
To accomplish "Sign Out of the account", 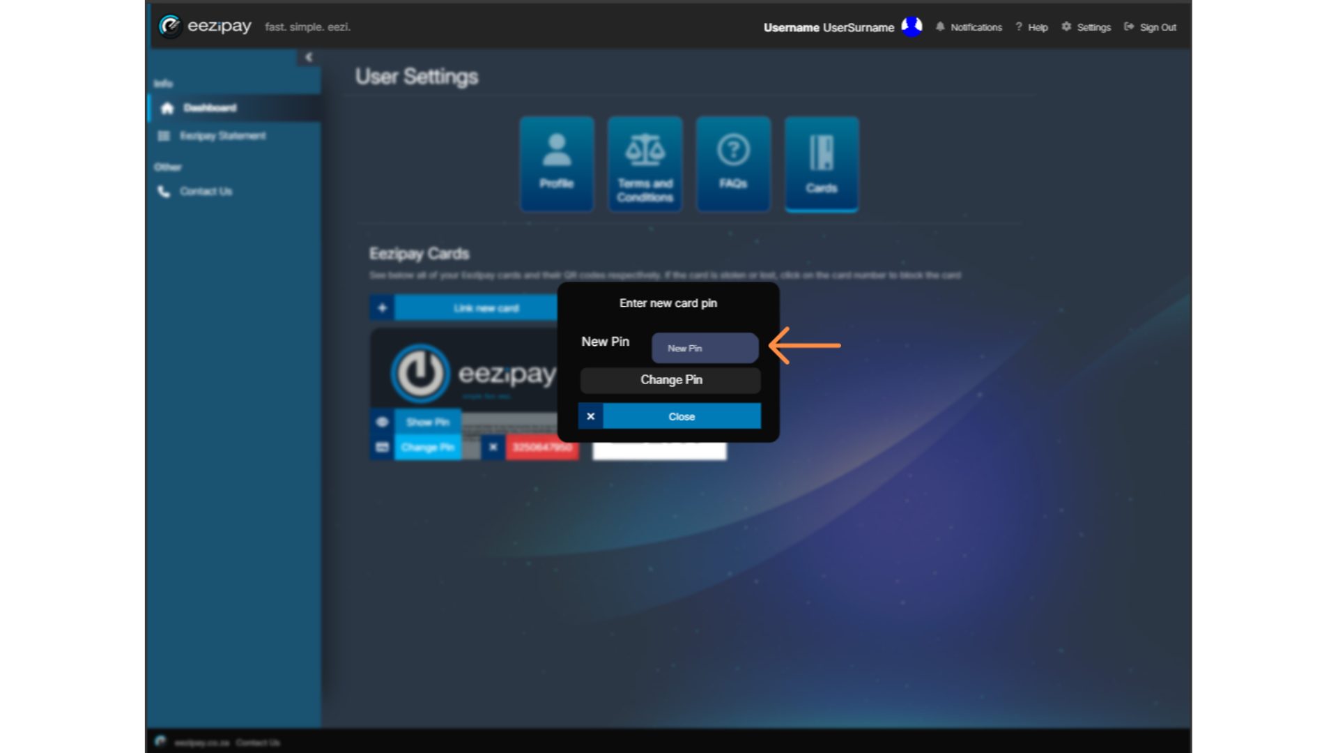I will [1150, 27].
